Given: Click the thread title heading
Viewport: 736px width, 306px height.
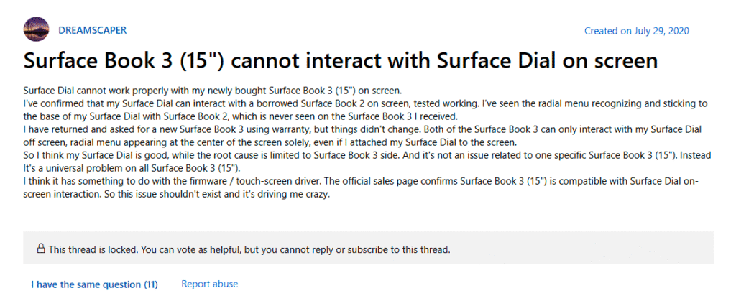Looking at the screenshot, I should (341, 61).
